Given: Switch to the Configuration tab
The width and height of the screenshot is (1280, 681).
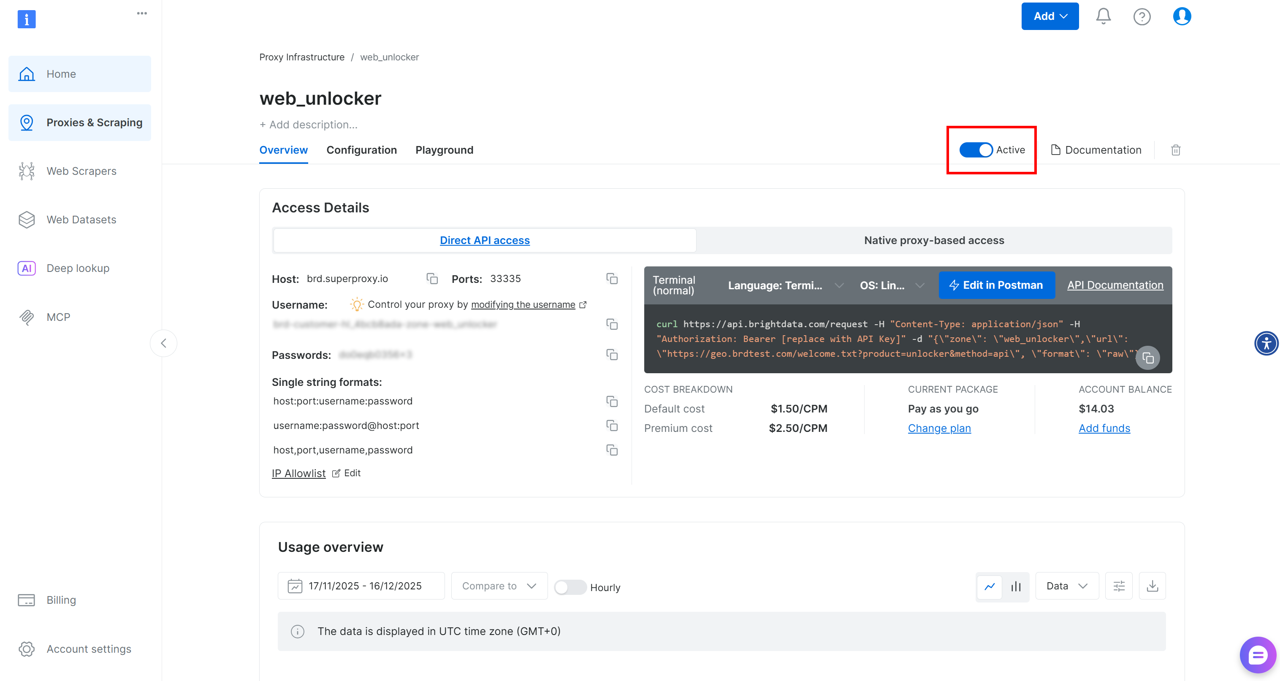Looking at the screenshot, I should click(362, 149).
